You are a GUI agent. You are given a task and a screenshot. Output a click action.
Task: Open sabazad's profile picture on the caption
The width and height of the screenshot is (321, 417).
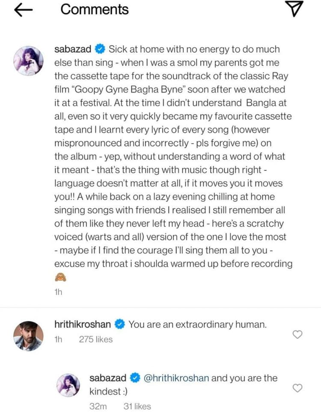tap(28, 61)
